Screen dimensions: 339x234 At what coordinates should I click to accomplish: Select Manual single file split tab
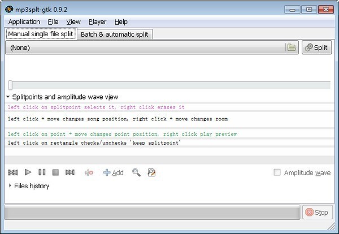coord(41,34)
